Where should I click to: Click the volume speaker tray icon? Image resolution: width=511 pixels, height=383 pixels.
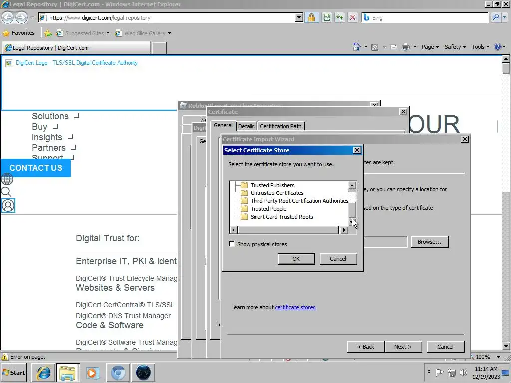pos(463,372)
